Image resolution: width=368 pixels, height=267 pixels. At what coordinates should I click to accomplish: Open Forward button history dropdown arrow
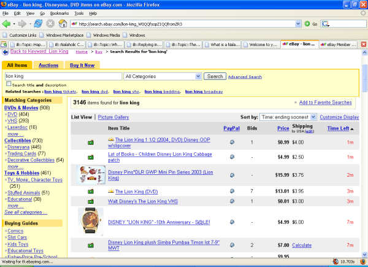tap(30, 24)
